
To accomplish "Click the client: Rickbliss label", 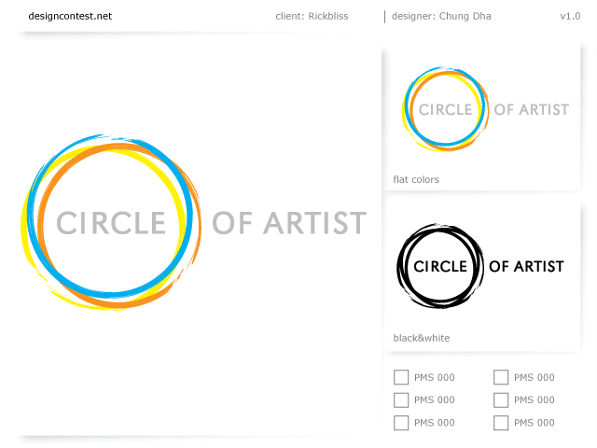I will tap(312, 16).
